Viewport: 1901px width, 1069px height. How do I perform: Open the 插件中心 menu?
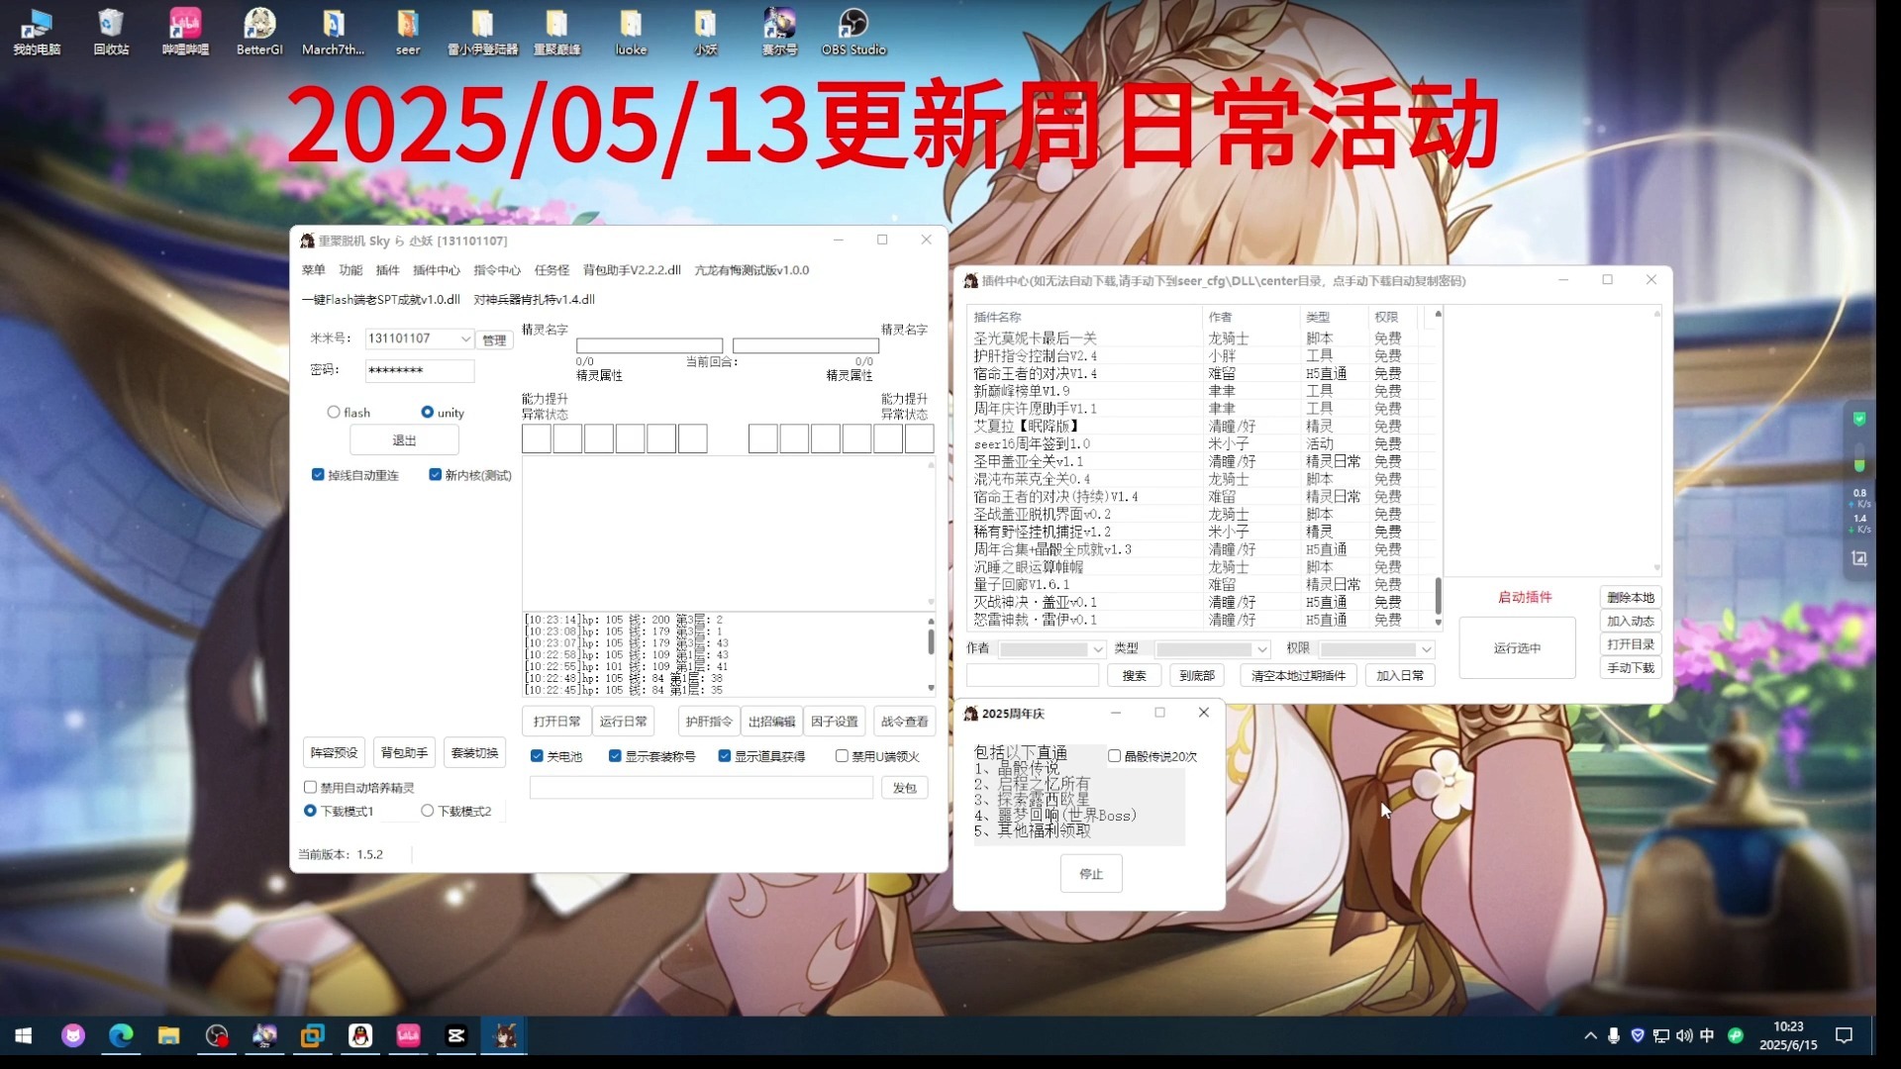coord(437,270)
